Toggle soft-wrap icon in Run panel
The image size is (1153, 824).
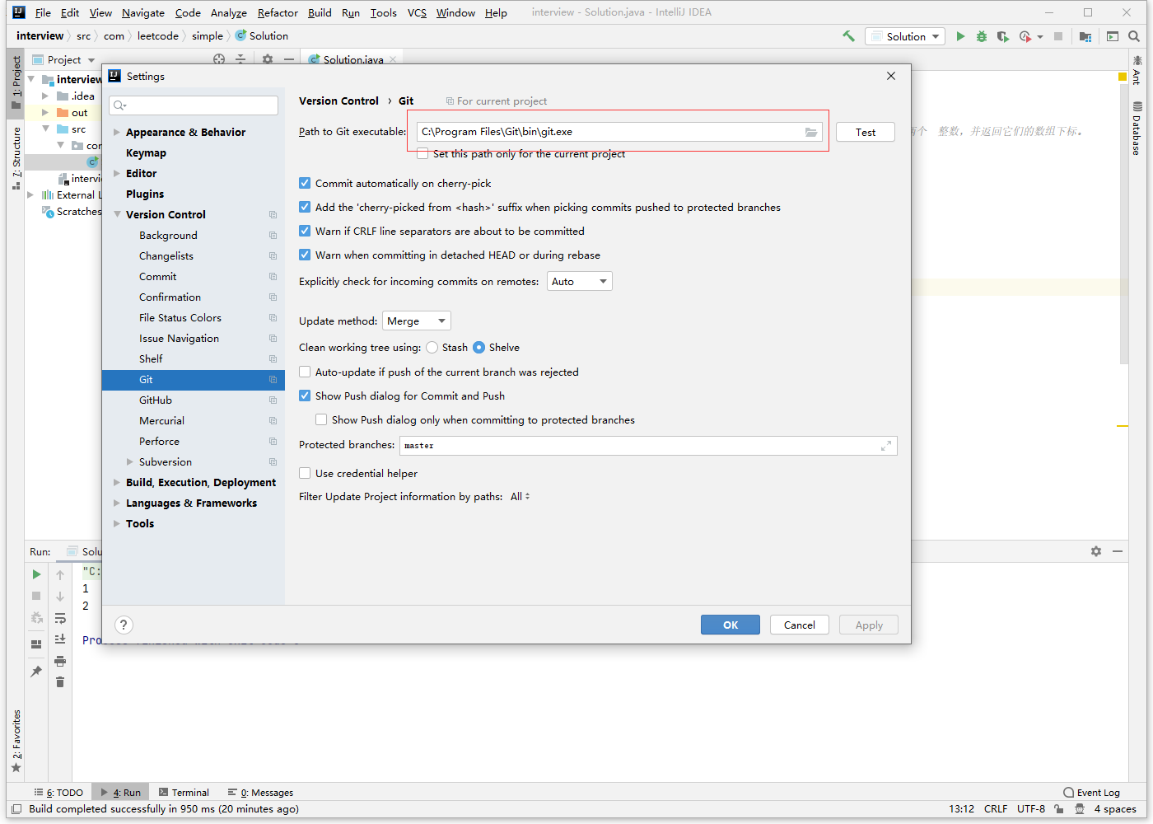click(x=60, y=618)
